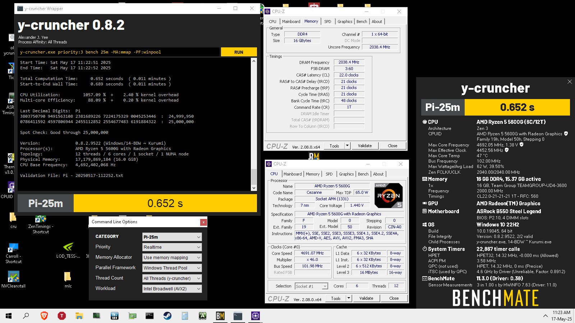Viewport: 575px width, 323px height.
Task: Select Graphics tab in upper CPU-Z
Action: (345, 22)
